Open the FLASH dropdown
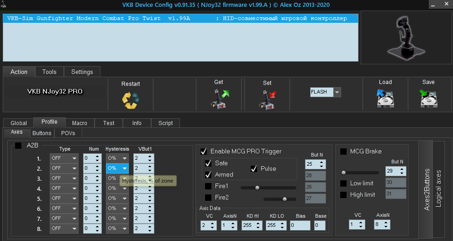Image resolution: width=453 pixels, height=241 pixels. (x=337, y=92)
